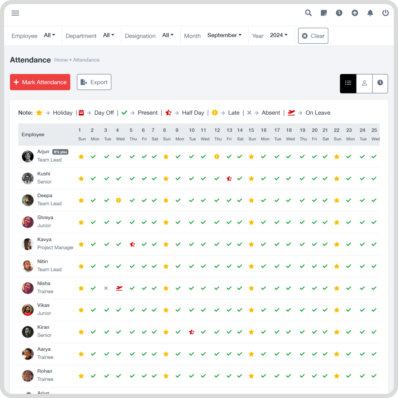The image size is (398, 398).
Task: Click the Attendance breadcrumb text
Action: click(86, 60)
